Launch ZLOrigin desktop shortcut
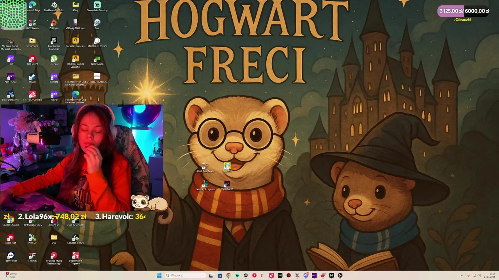Image resolution: width=499 pixels, height=280 pixels. [x=54, y=24]
